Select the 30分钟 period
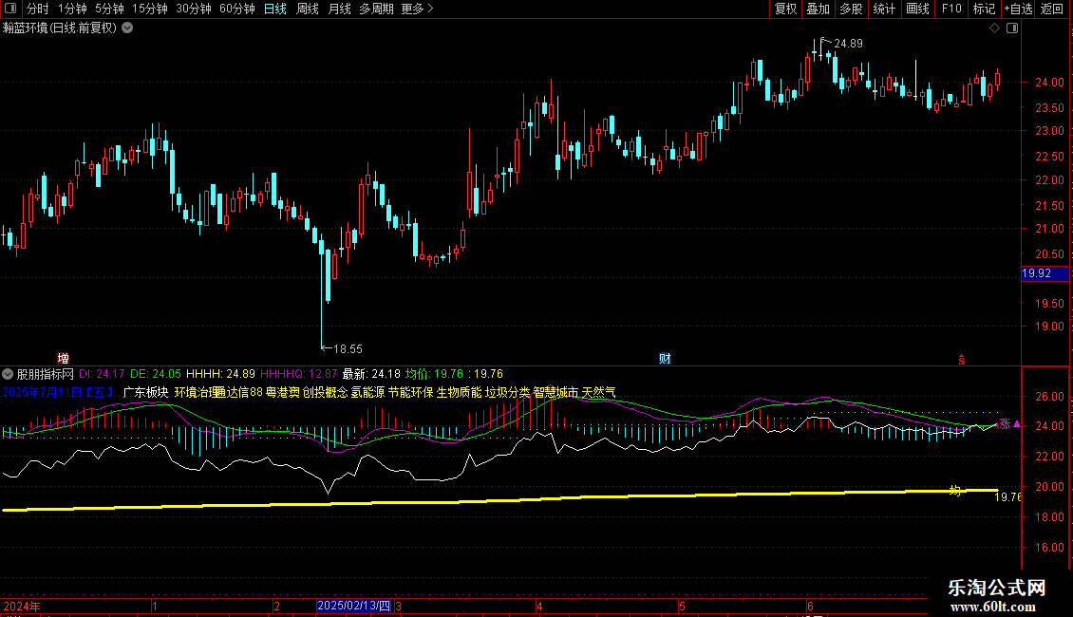1073x617 pixels. (x=193, y=9)
